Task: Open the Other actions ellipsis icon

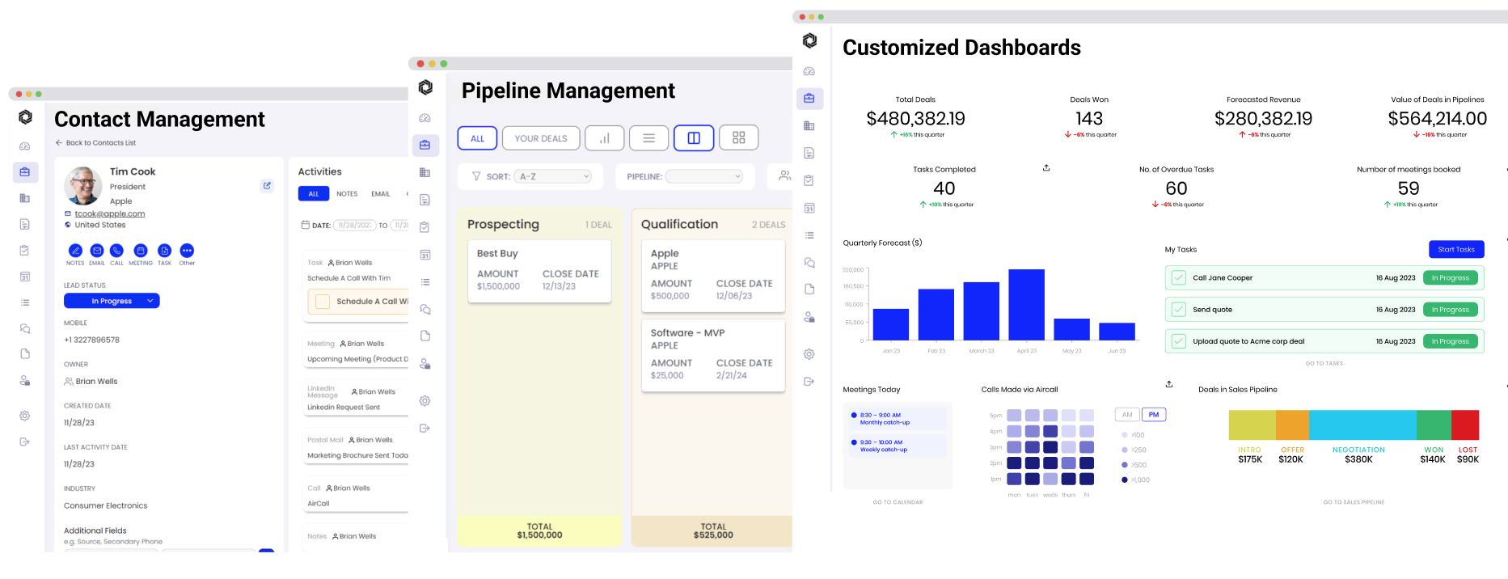Action: pos(187,251)
